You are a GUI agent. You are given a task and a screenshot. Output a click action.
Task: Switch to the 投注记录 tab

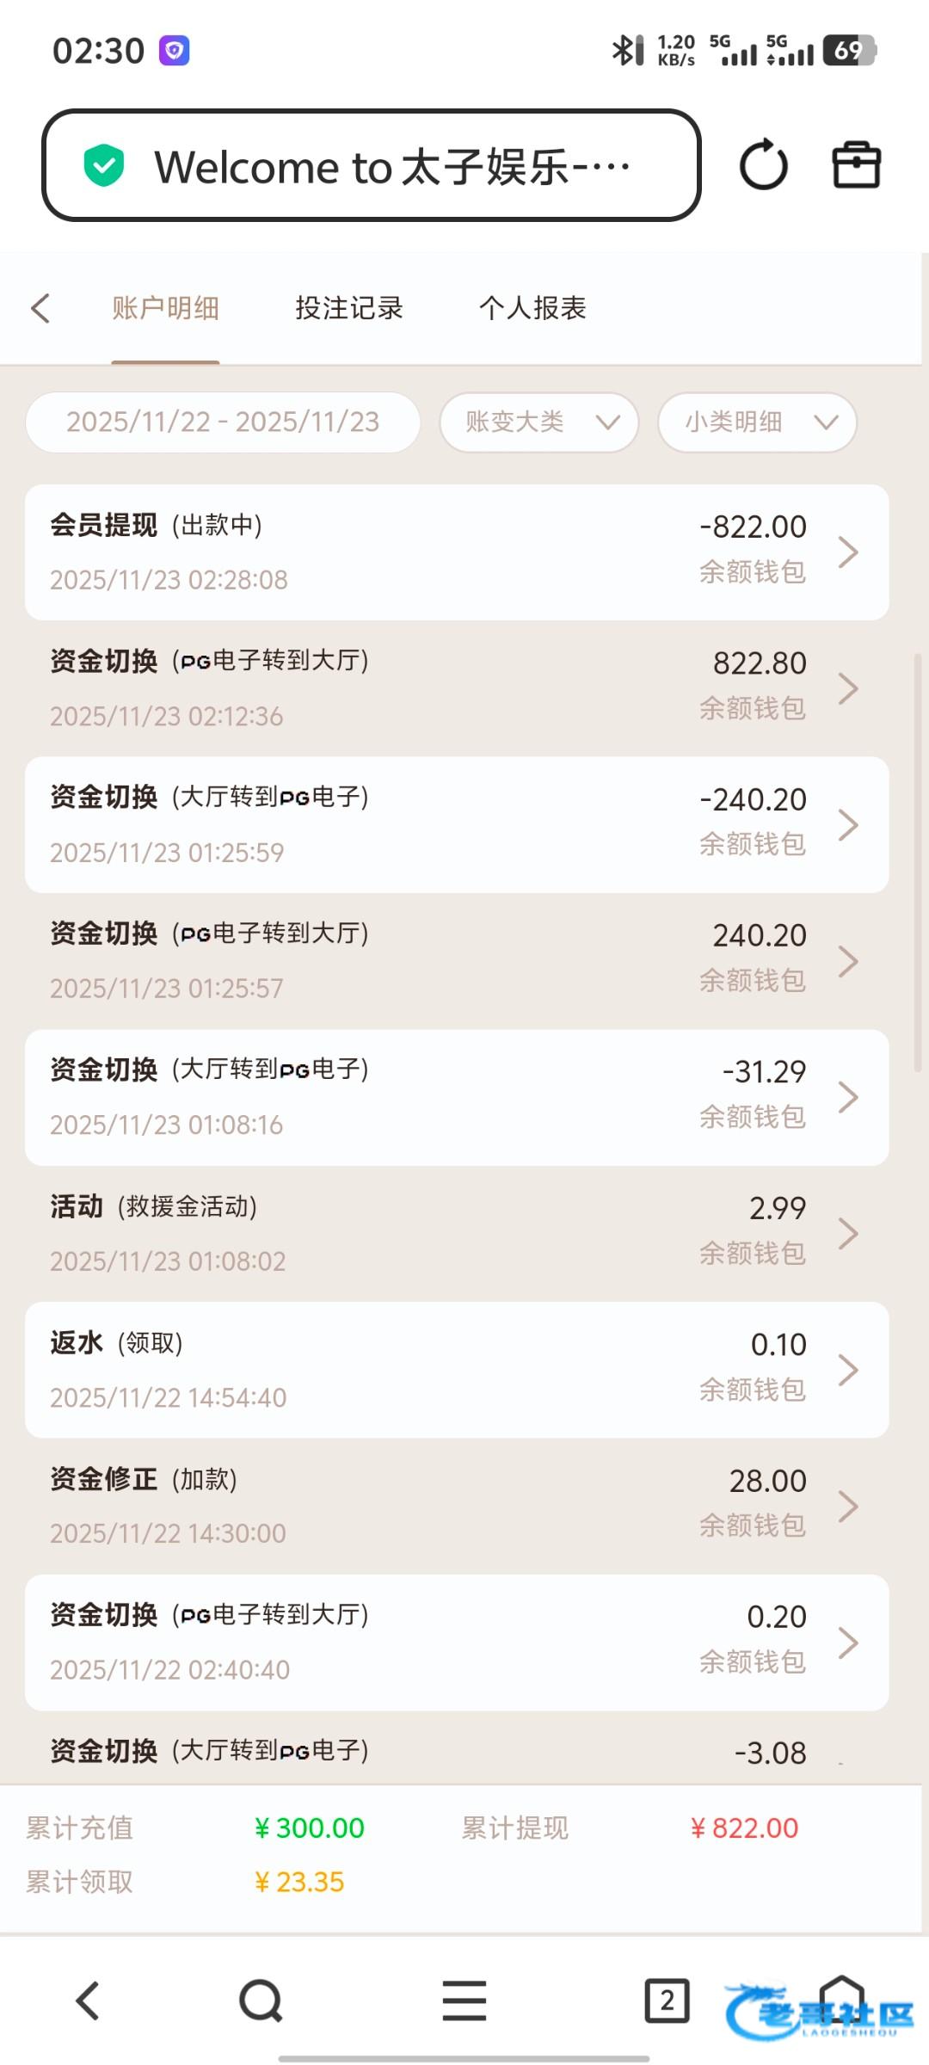pos(348,308)
